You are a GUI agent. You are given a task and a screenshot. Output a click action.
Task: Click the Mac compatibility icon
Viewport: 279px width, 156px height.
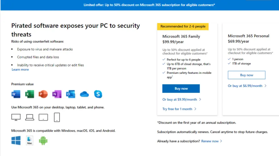click(30, 140)
